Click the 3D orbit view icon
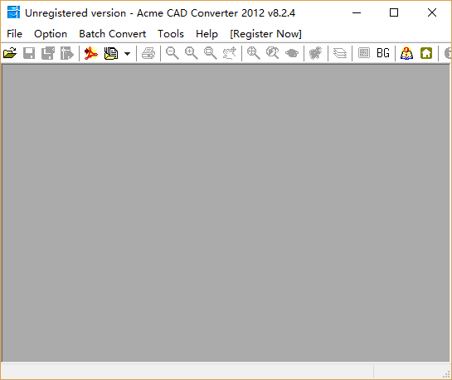452x380 pixels. 292,53
